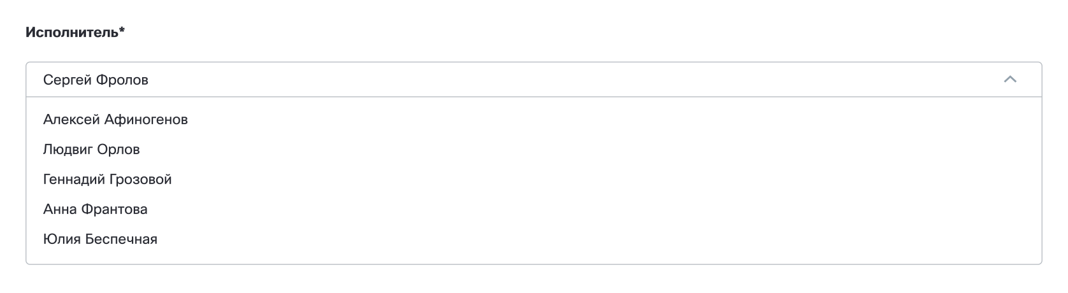1068x293 pixels.
Task: Assign Юлия Беспечная as Исполнитель
Action: pos(100,239)
